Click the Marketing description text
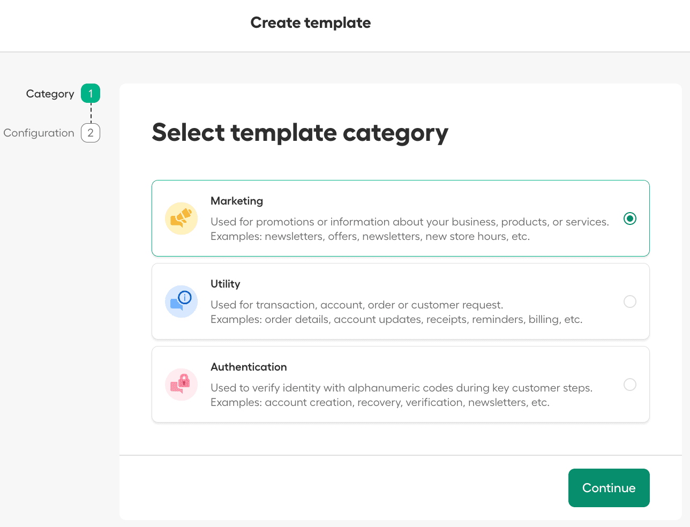The image size is (690, 527). pyautogui.click(x=409, y=221)
